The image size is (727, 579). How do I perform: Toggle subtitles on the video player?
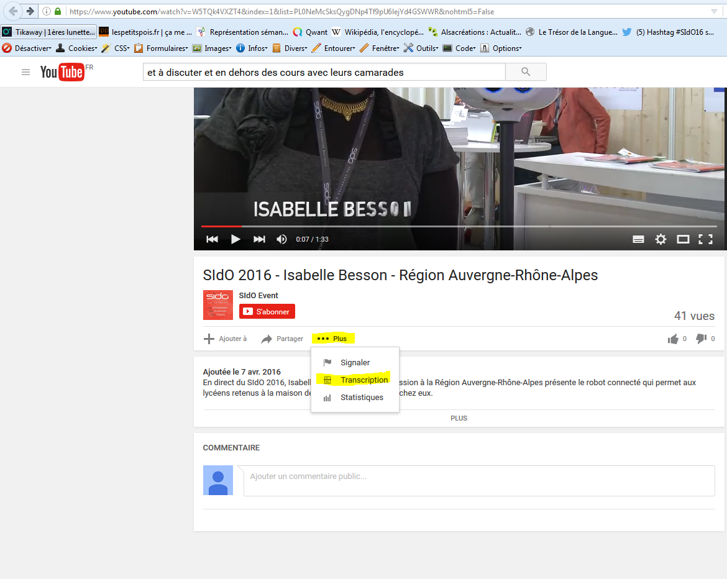pos(638,239)
